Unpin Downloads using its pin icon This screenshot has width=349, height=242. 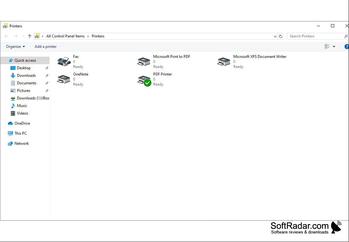click(47, 76)
